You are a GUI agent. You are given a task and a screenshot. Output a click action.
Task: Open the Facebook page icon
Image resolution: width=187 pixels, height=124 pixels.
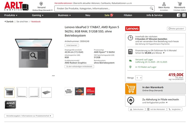(179, 15)
